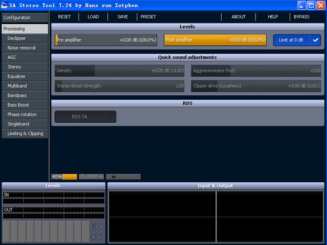Open the ABOUT dialog
The image size is (327, 245).
tap(239, 17)
